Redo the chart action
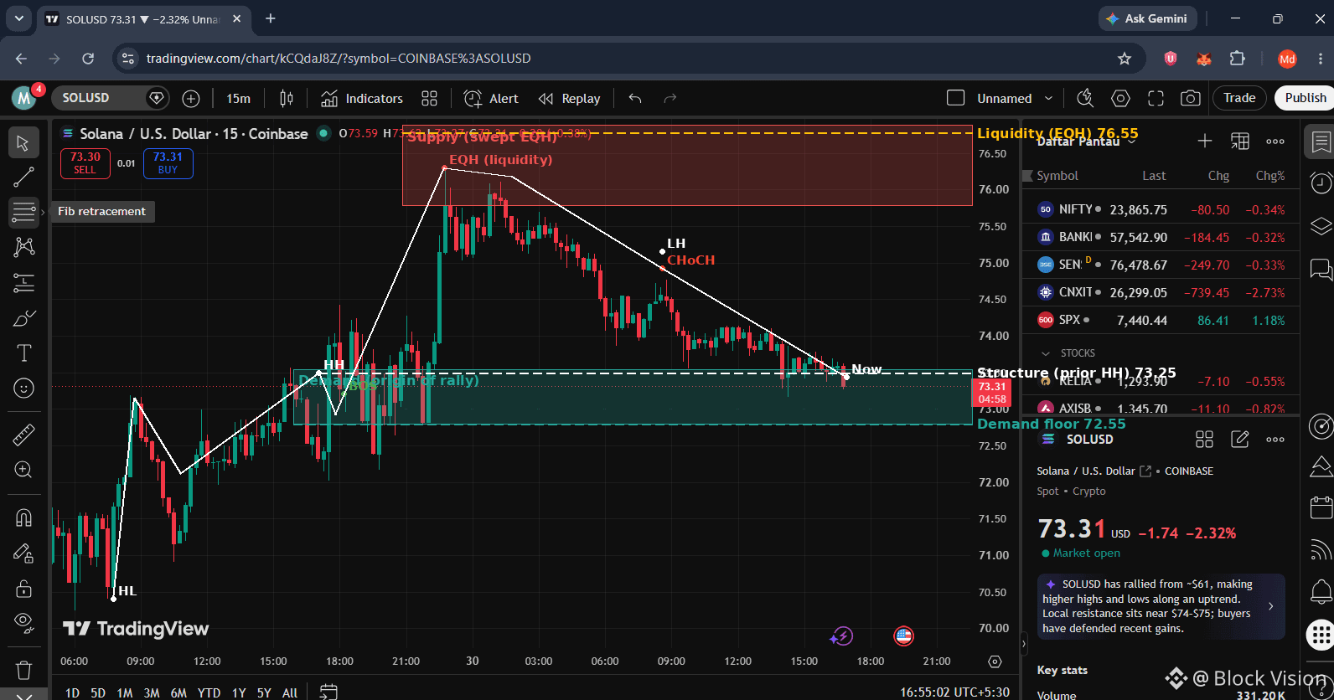 point(670,99)
